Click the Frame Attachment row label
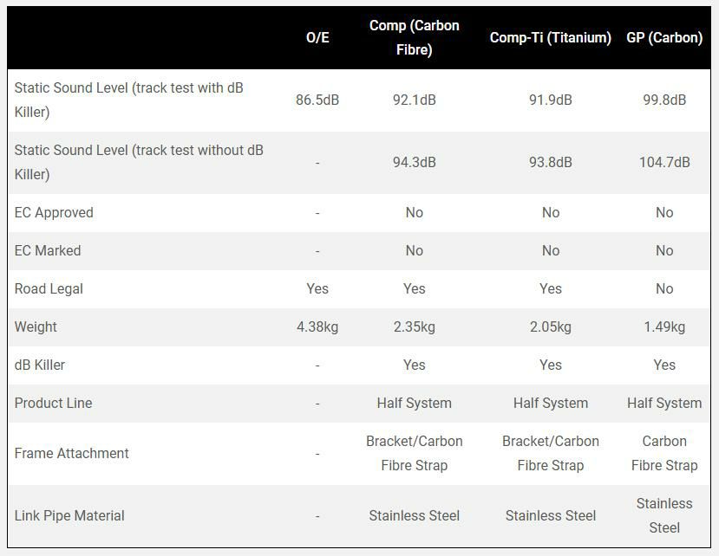Image resolution: width=719 pixels, height=556 pixels. 72,454
